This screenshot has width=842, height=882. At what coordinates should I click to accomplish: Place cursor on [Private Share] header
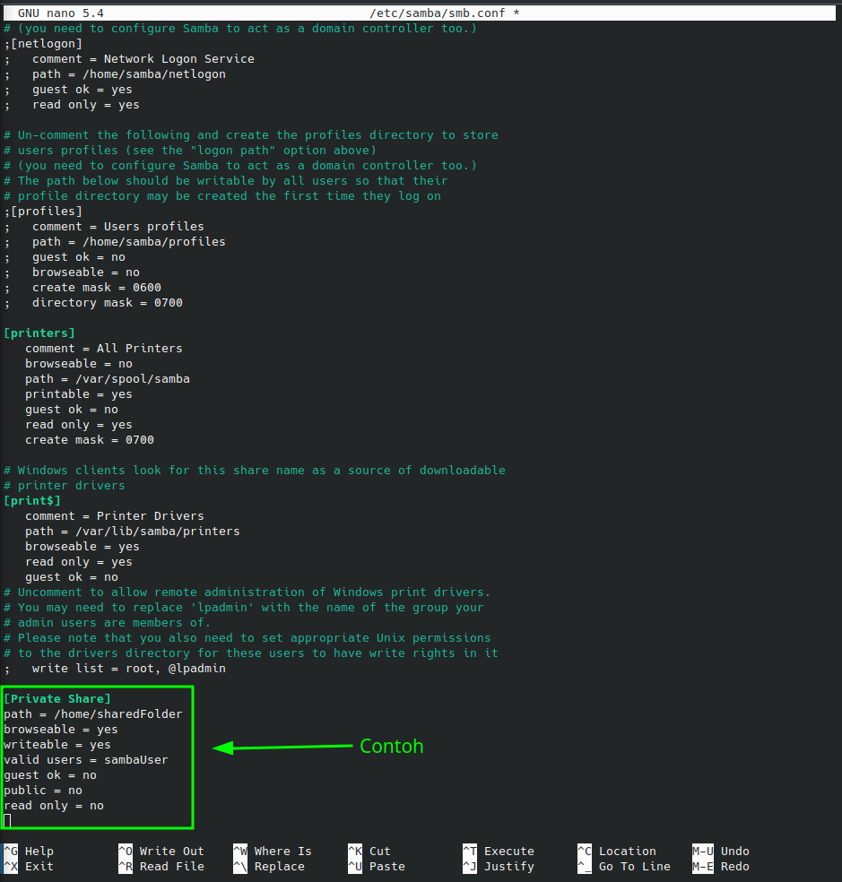[57, 698]
